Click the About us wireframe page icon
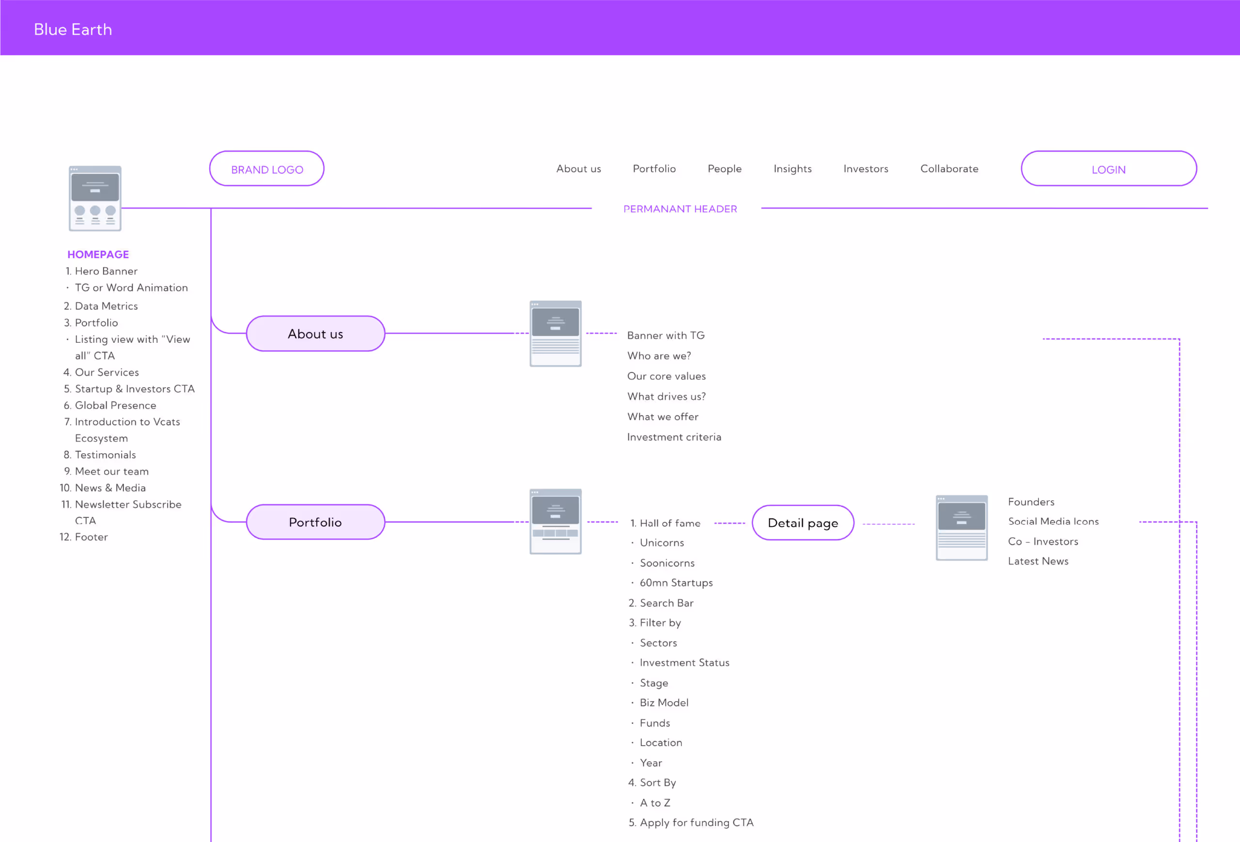The image size is (1240, 842). (x=555, y=334)
